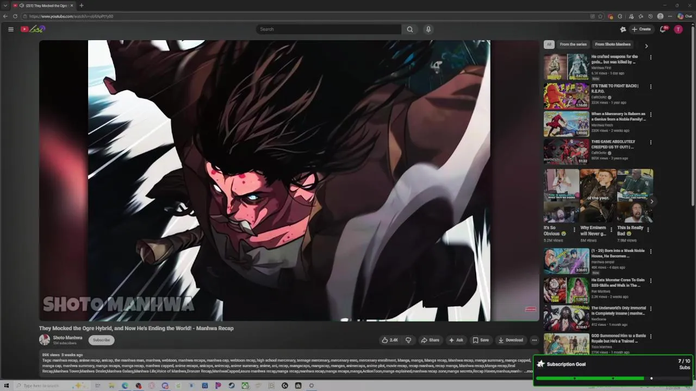Open the YouTube hamburger guide menu

[11, 29]
